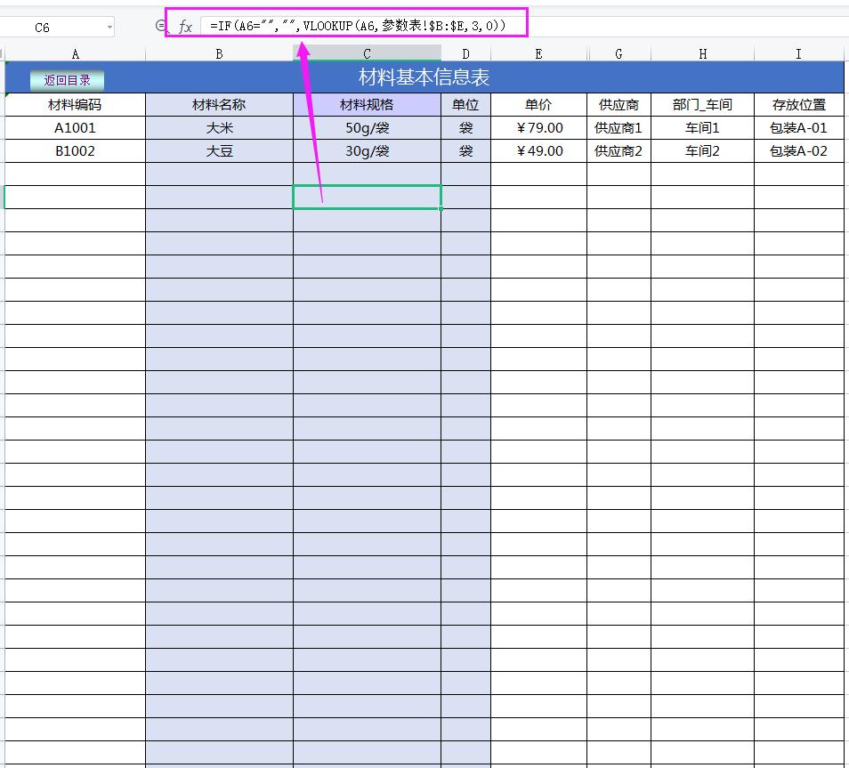Select cell containing 供应商2
Viewport: 849px width, 768px height.
pos(619,151)
